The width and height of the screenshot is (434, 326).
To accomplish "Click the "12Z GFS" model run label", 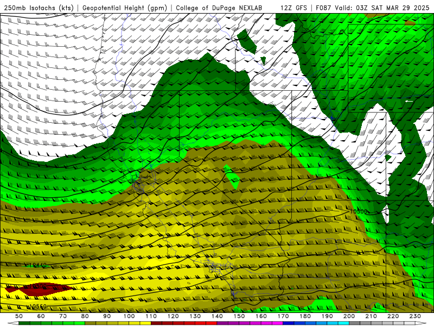I will 293,8.
